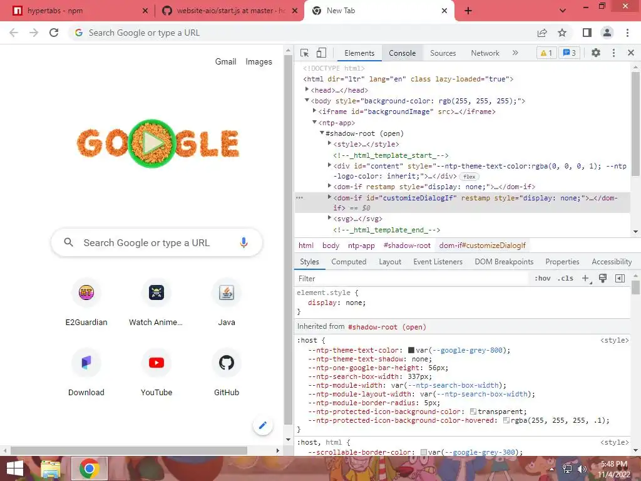The height and width of the screenshot is (481, 641).
Task: Open Chrome three-dot menu
Action: 627,33
